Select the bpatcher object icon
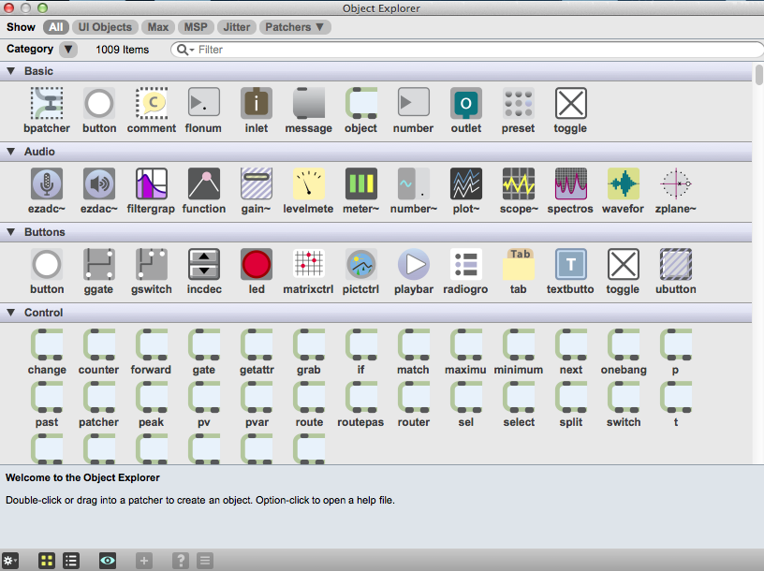This screenshot has width=764, height=571. [x=47, y=103]
